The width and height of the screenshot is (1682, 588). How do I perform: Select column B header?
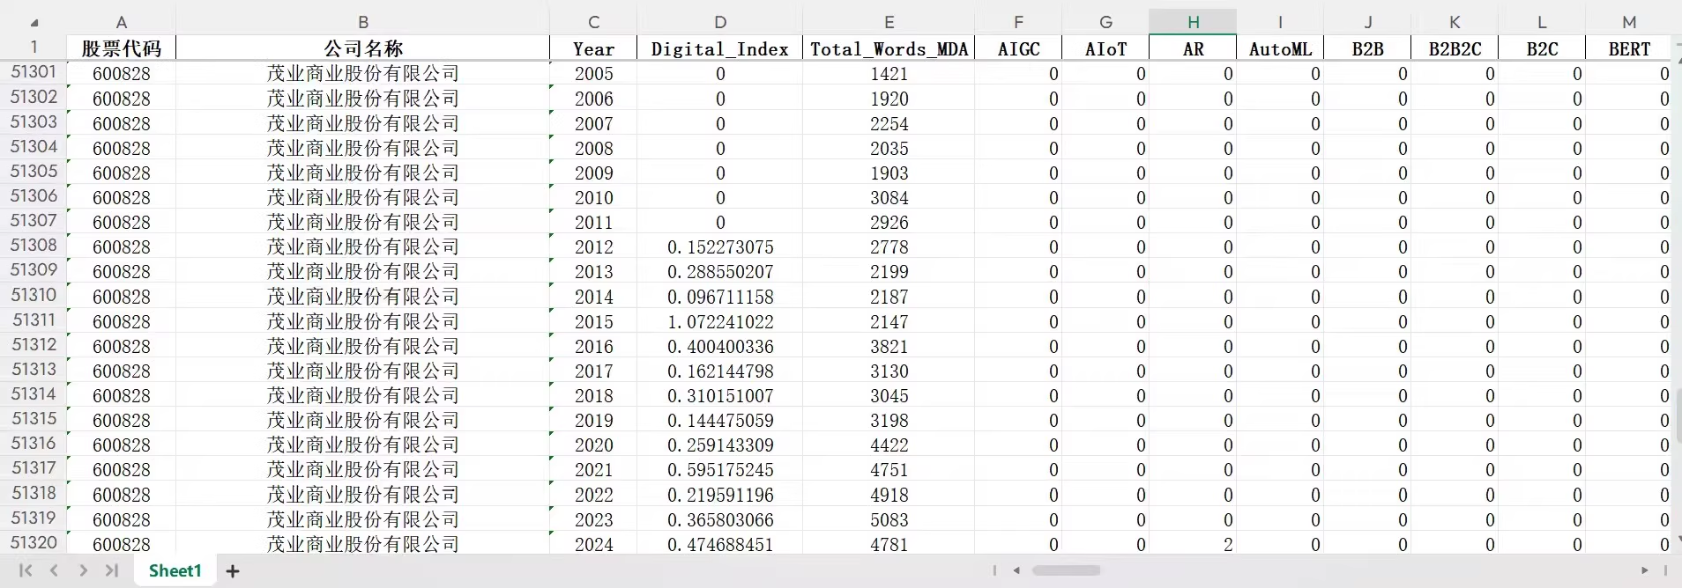(362, 22)
